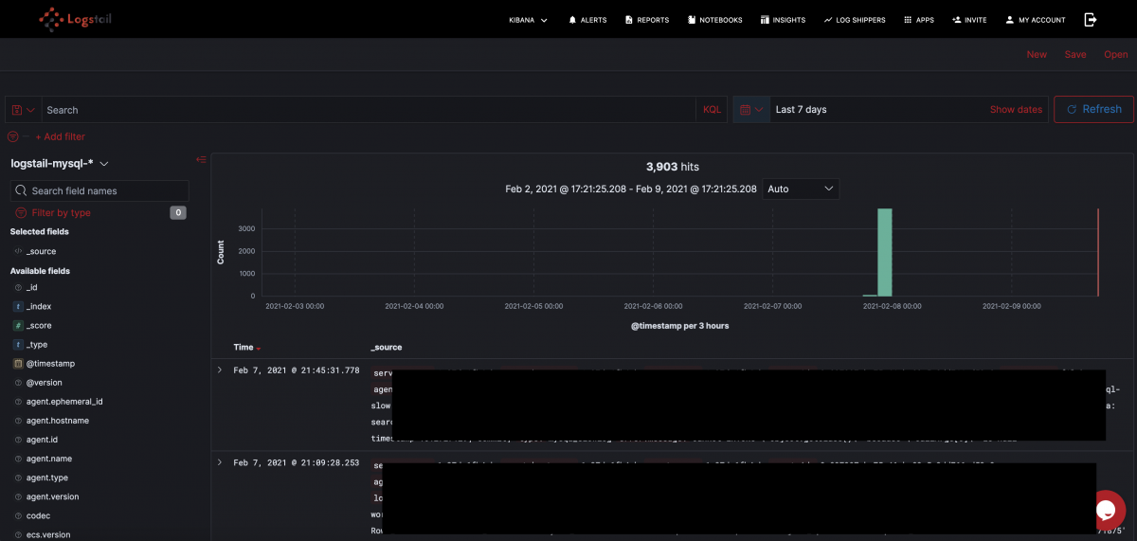Open the Kibana dropdown menu

(529, 20)
